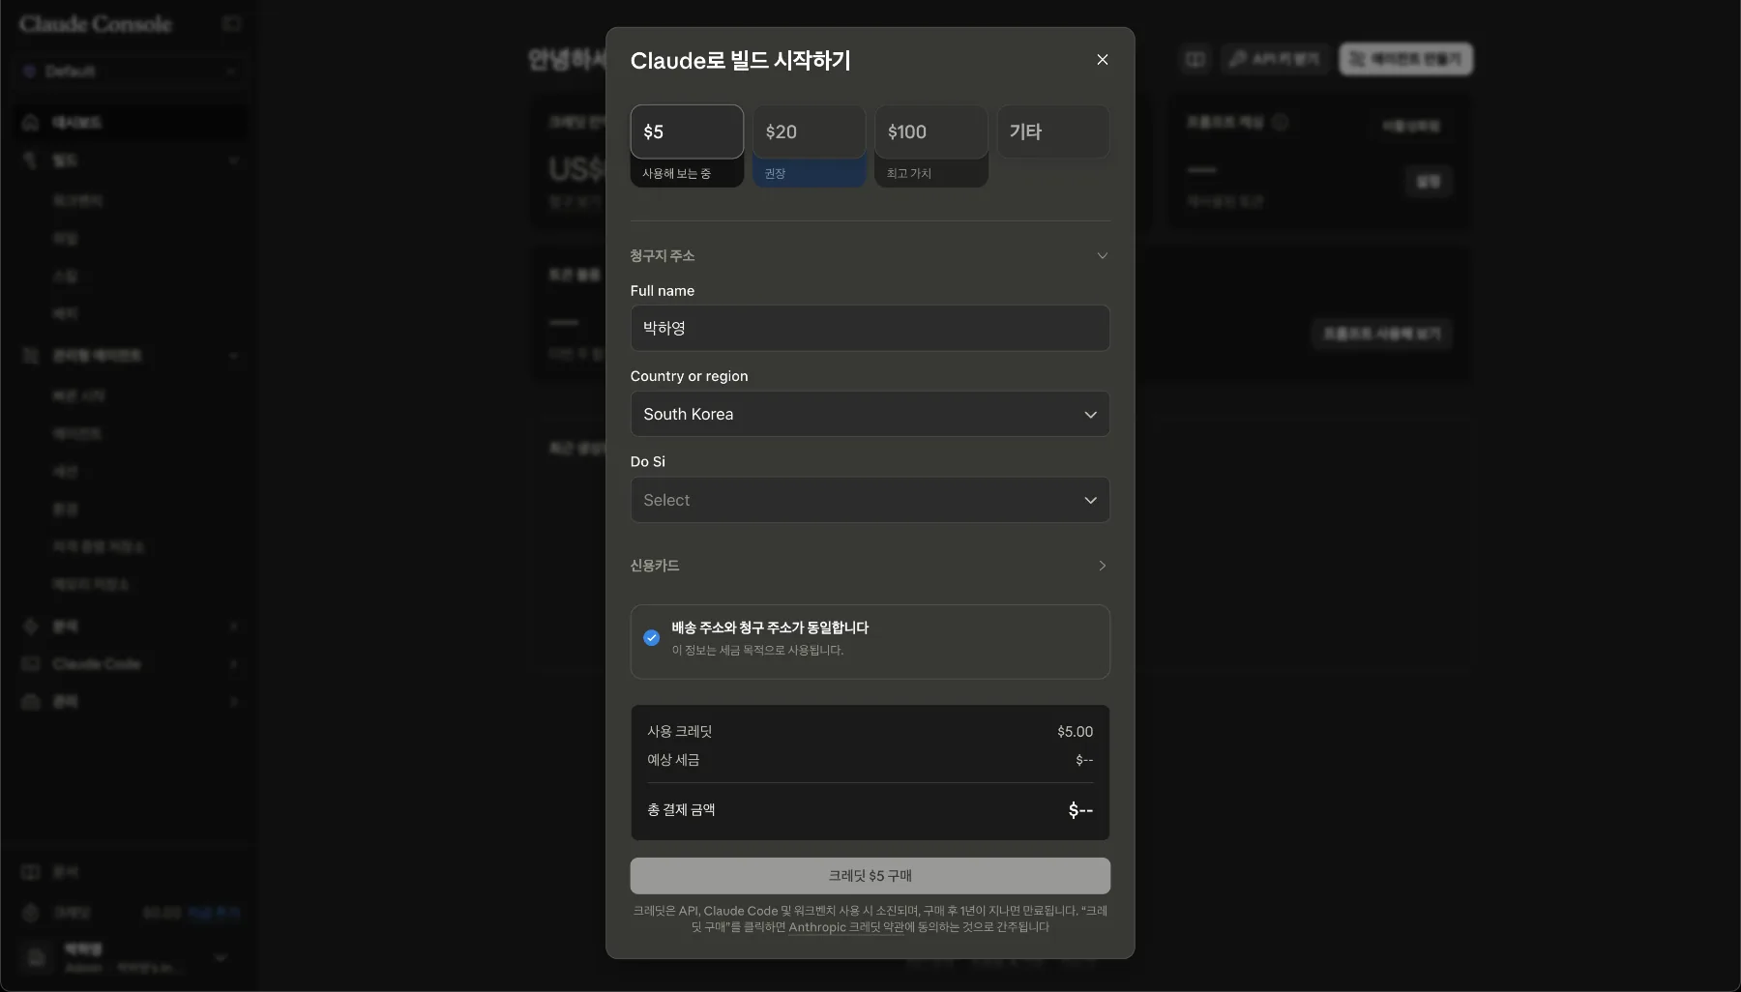Click the 크레딧 $5 구매 button
Viewport: 1741px width, 992px height.
[x=870, y=876]
